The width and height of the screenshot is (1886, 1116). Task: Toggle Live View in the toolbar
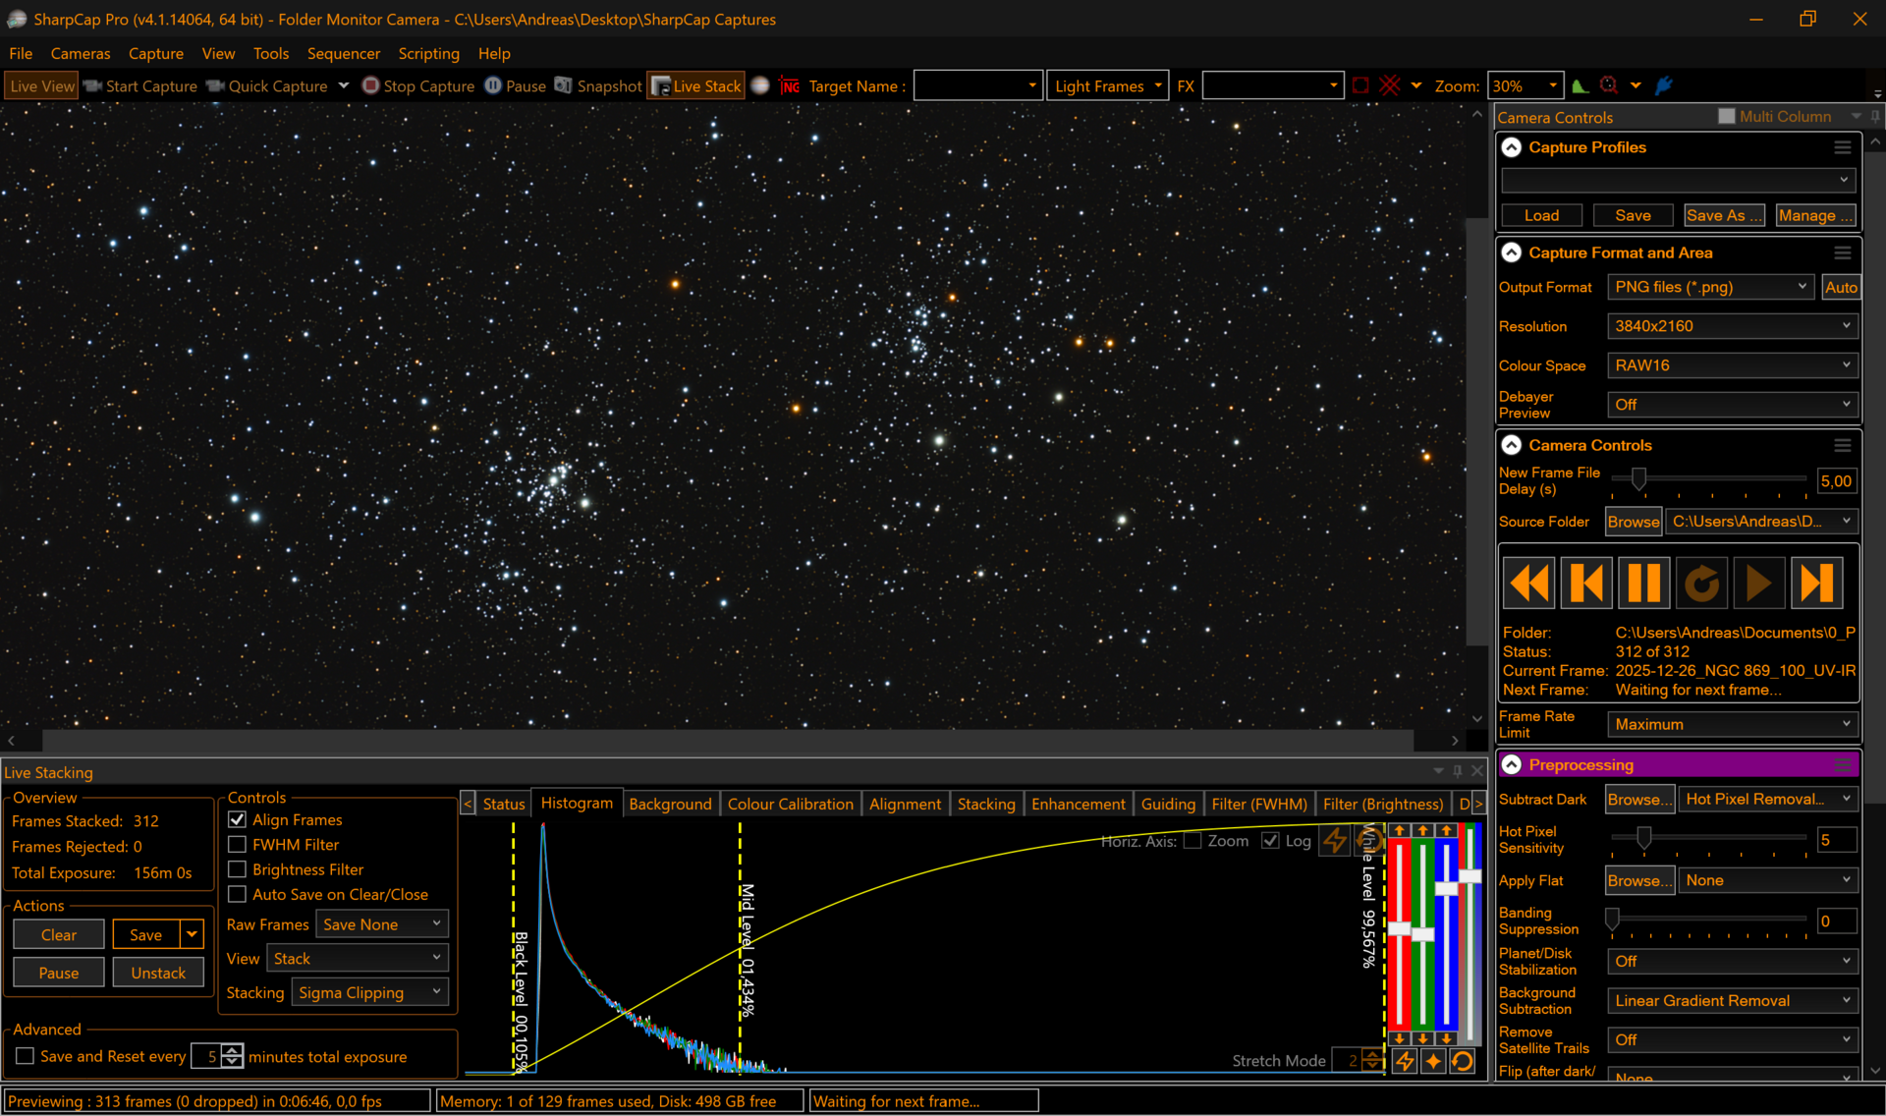pyautogui.click(x=42, y=86)
